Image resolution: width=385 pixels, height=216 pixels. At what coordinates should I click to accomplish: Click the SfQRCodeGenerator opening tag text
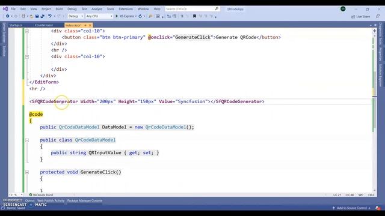click(x=54, y=101)
